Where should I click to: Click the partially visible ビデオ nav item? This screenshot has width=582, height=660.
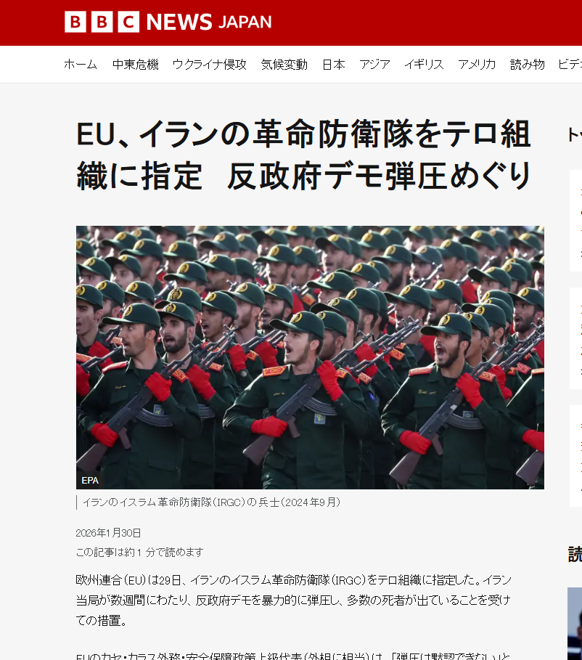click(570, 65)
